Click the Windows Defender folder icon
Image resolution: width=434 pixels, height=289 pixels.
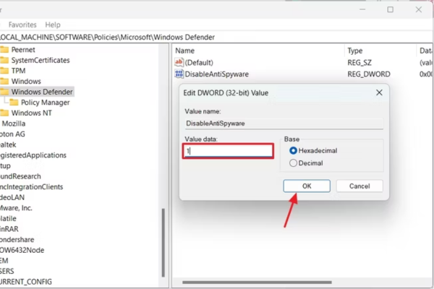[4, 92]
